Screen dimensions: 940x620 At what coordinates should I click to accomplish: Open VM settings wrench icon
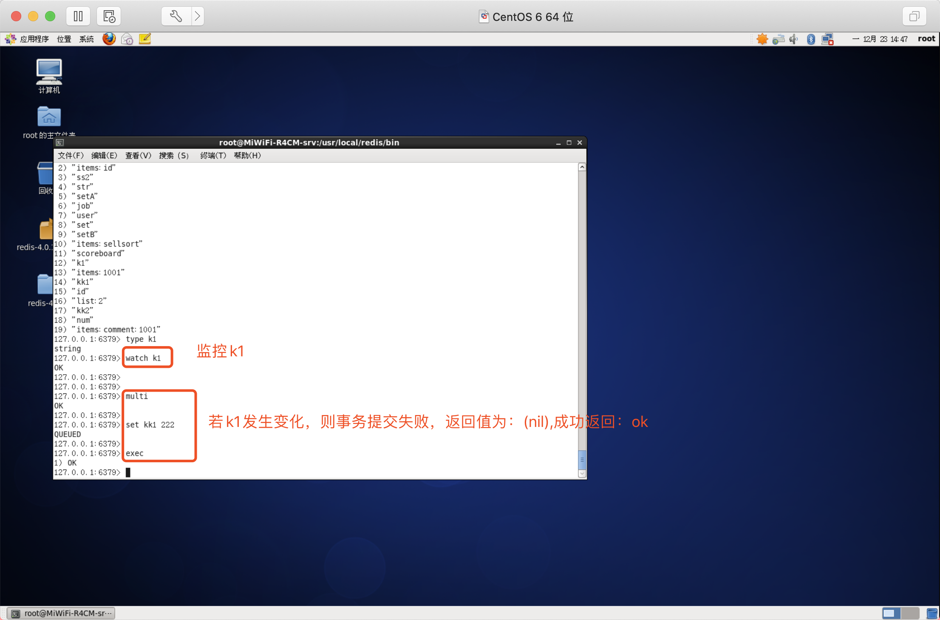point(176,17)
